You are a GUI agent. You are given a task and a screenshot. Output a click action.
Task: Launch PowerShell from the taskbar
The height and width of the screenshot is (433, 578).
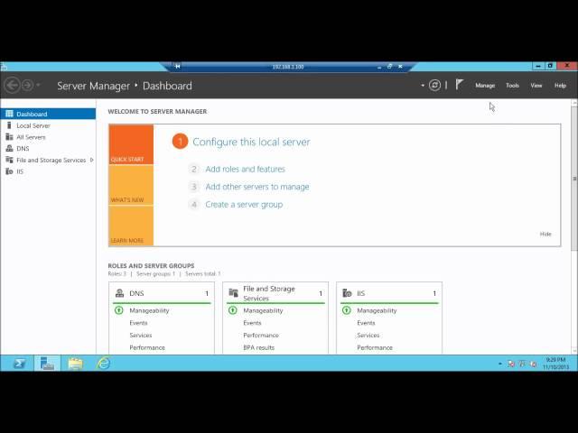[x=19, y=364]
